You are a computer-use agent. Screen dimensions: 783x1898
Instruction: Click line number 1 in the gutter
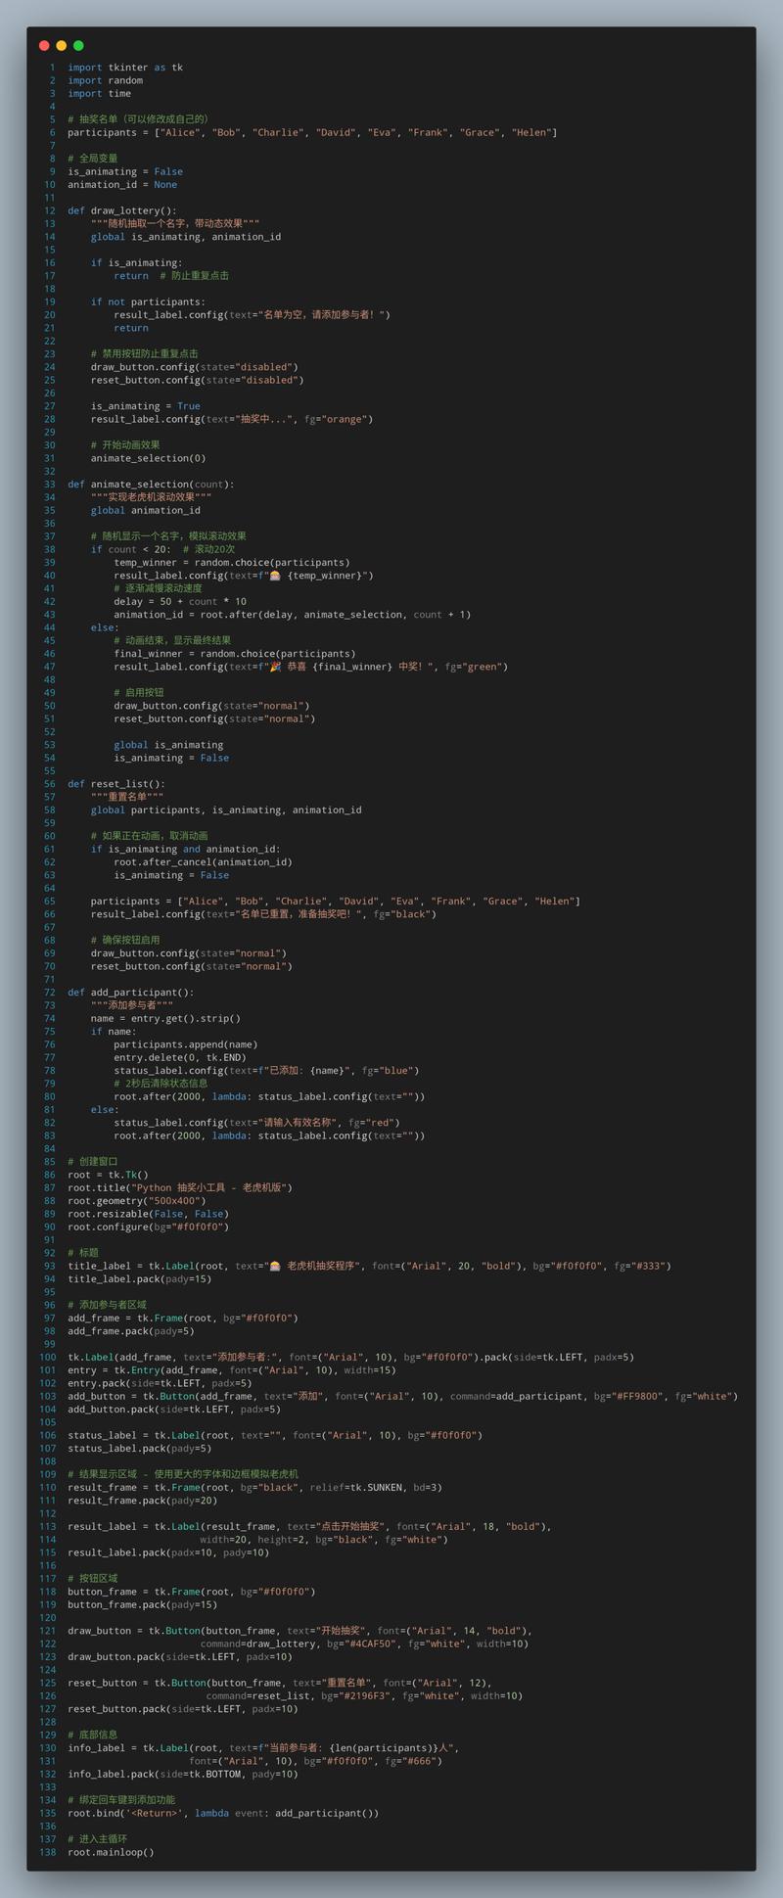coord(52,68)
